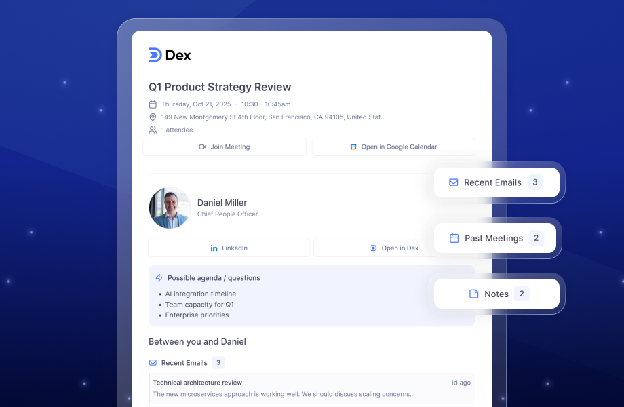The image size is (624, 407).
Task: Click the Google Calendar icon in the calendar button
Action: [x=353, y=147]
